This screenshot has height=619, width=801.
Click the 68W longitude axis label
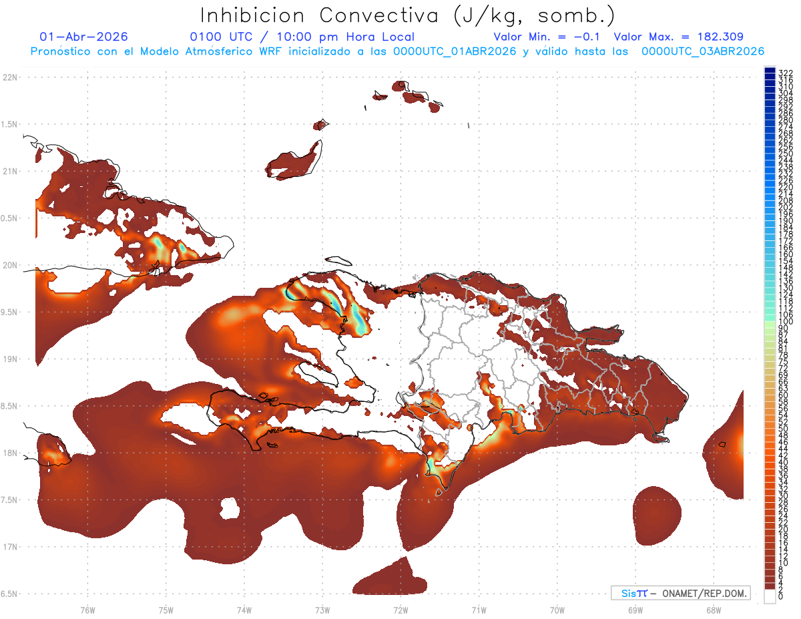click(713, 610)
